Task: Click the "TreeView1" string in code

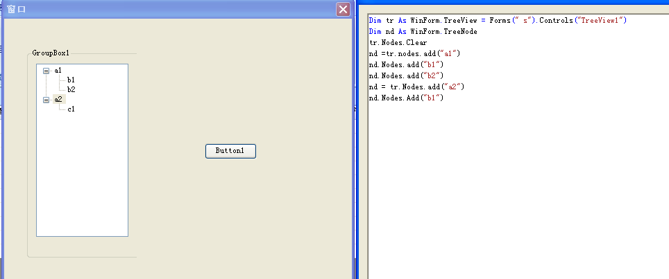Action: [x=599, y=20]
